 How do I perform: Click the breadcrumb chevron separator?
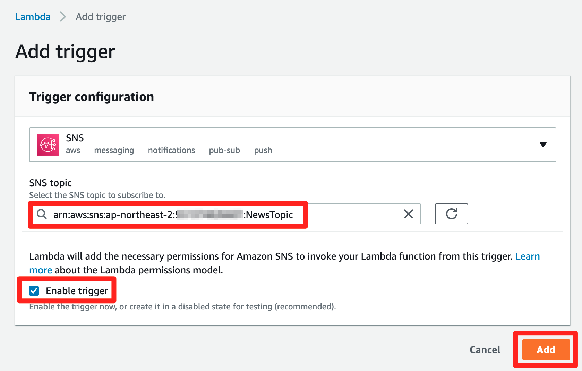tap(63, 17)
